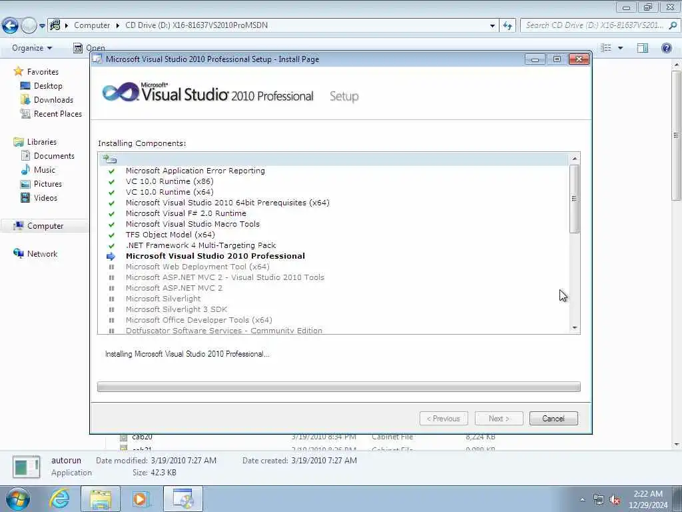Select cab20 file in Explorer list
Viewport: 682px width, 512px height.
tap(142, 437)
